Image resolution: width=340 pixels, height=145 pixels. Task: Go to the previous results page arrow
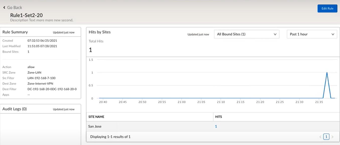click(x=320, y=137)
